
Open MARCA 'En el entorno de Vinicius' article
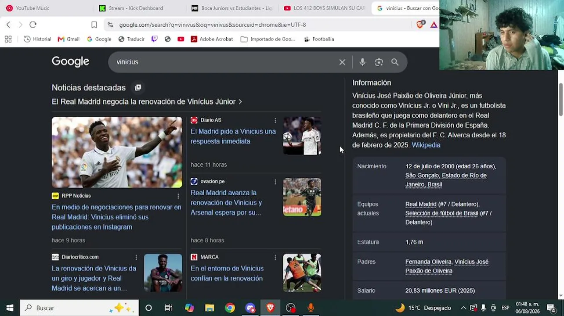[227, 273]
